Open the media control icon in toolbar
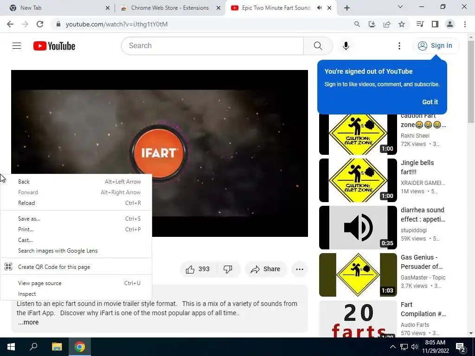 click(420, 24)
